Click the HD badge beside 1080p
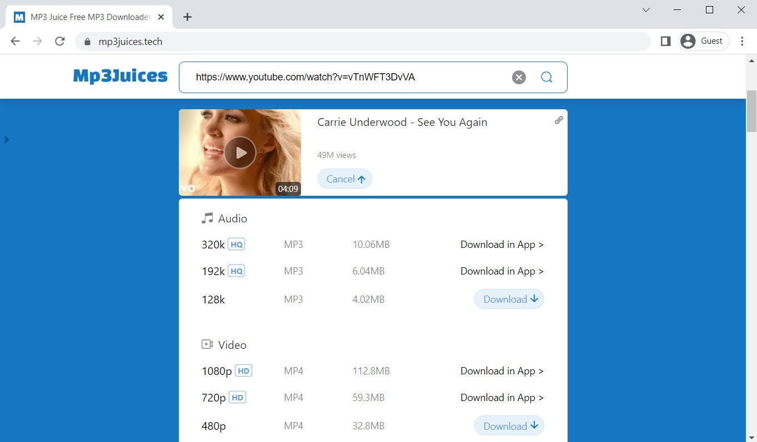This screenshot has width=757, height=442. click(243, 370)
